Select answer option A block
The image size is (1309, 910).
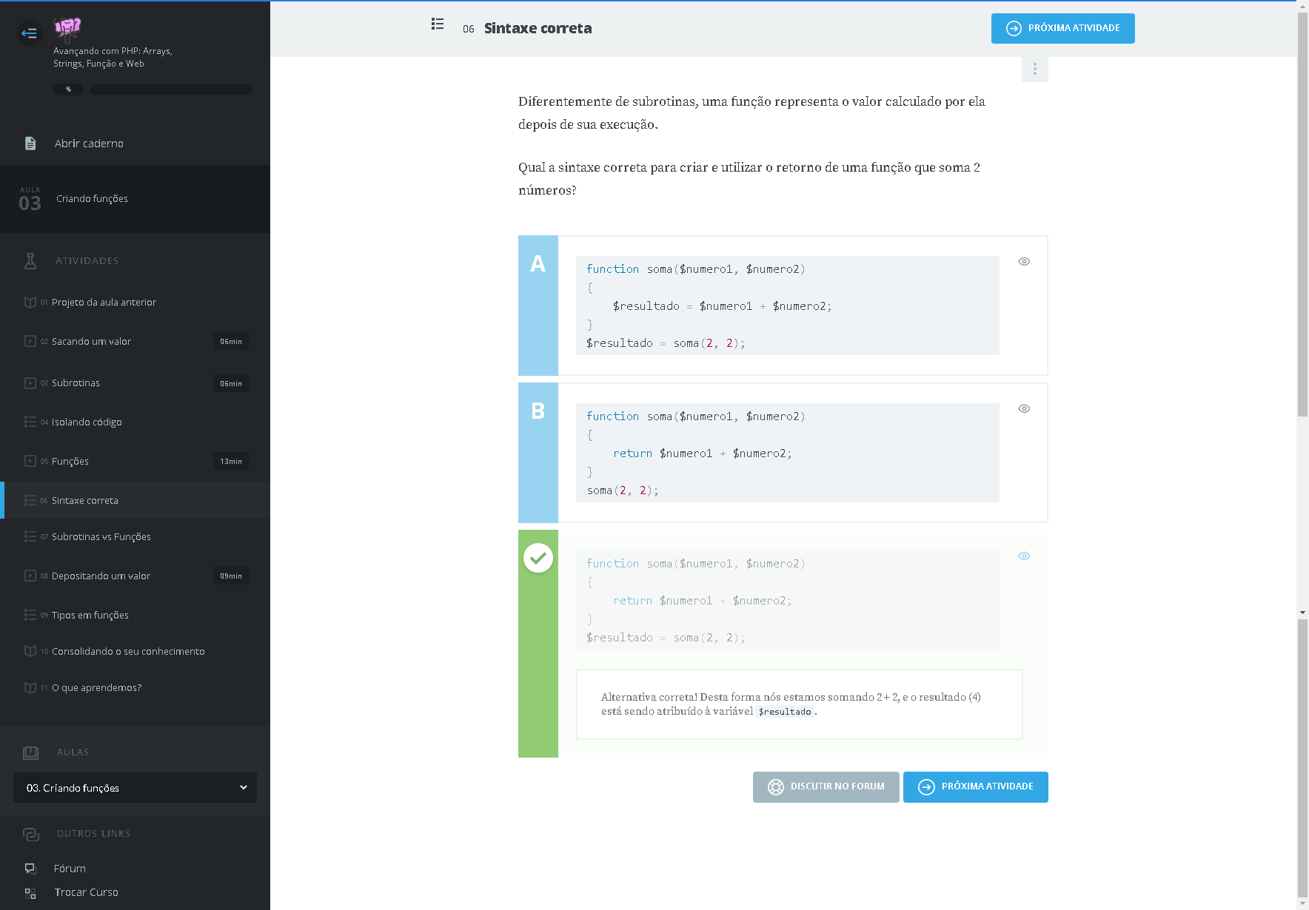tap(538, 305)
